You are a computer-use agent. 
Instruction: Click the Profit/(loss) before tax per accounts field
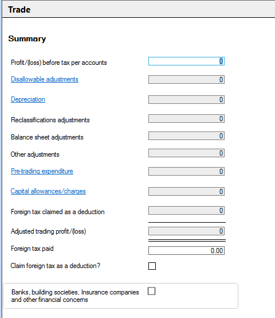186,61
